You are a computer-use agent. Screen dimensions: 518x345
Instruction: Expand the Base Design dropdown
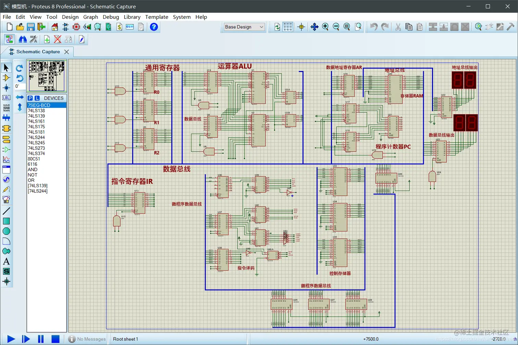click(244, 27)
